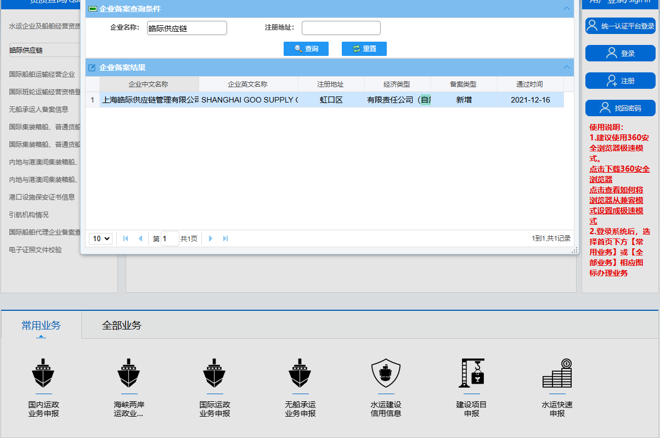Image resolution: width=660 pixels, height=438 pixels.
Task: Open the 找回密码 password recovery page
Action: pyautogui.click(x=620, y=107)
